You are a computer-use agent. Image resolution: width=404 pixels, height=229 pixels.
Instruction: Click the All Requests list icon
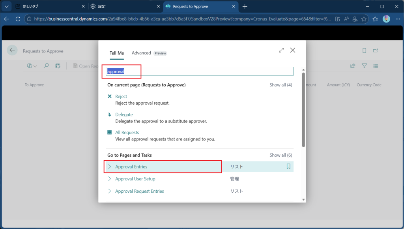[110, 133]
